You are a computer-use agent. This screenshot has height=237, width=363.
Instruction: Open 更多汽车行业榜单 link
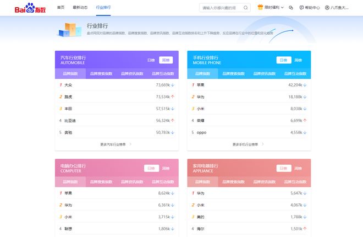coord(113,144)
